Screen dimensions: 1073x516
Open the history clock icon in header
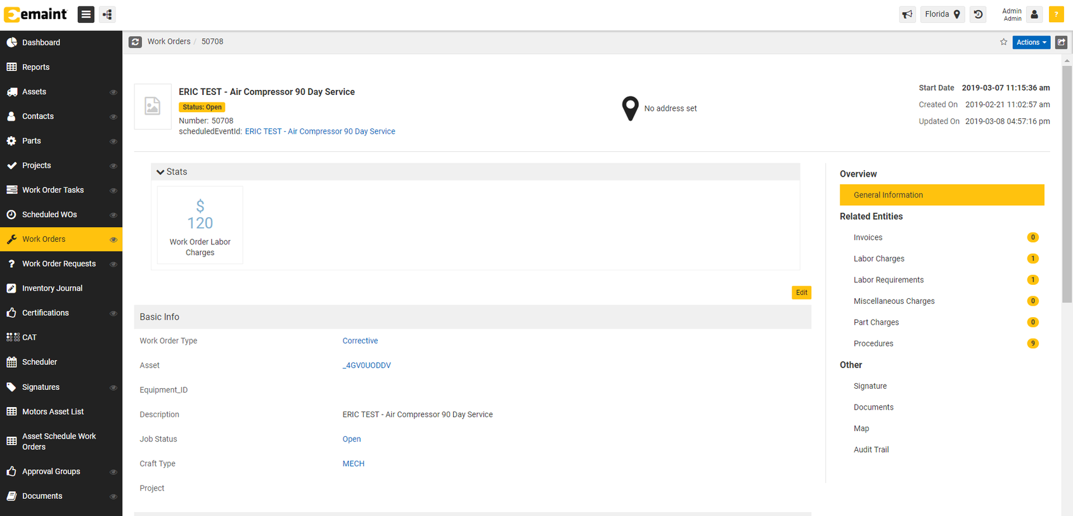click(x=978, y=14)
